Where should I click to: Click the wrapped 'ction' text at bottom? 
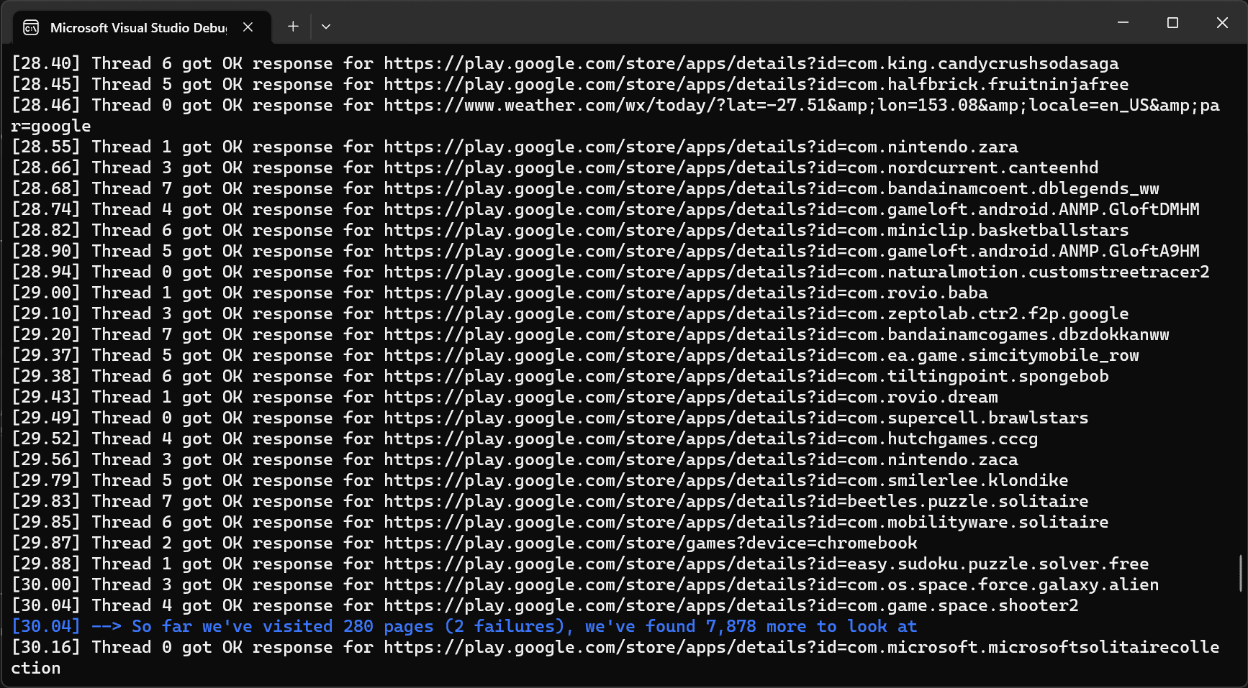click(x=36, y=668)
